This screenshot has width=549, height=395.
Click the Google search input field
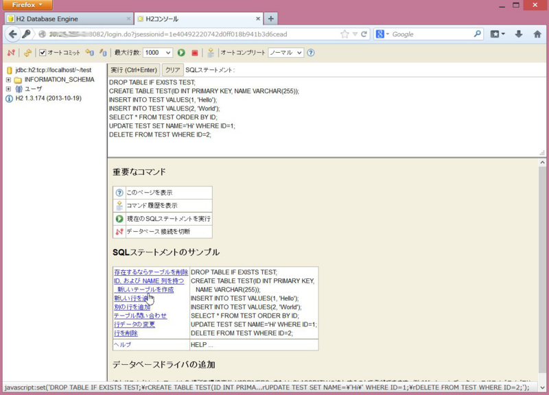[432, 34]
